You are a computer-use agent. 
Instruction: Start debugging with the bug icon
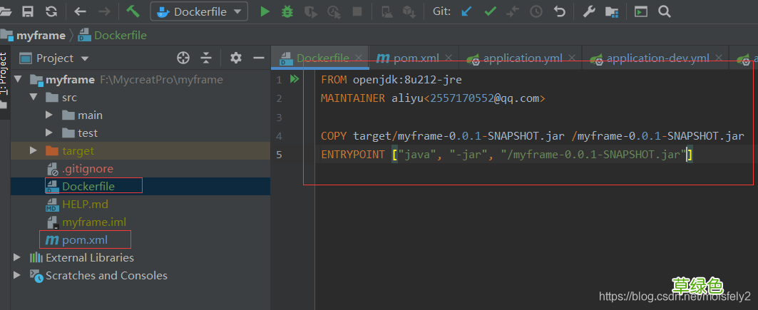[287, 11]
